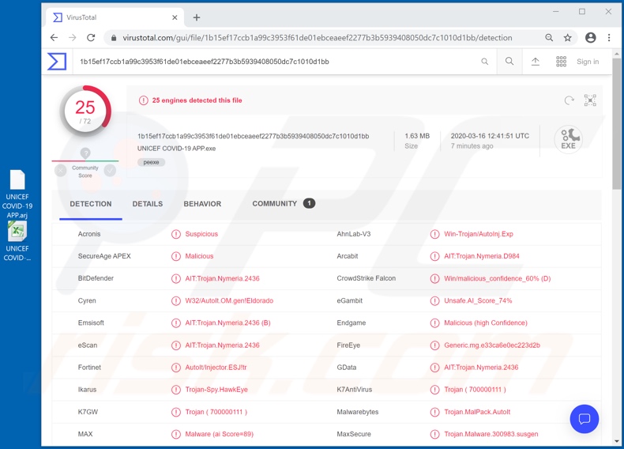
Task: Click MAX Malware (ai Score=89) result
Action: [x=220, y=434]
